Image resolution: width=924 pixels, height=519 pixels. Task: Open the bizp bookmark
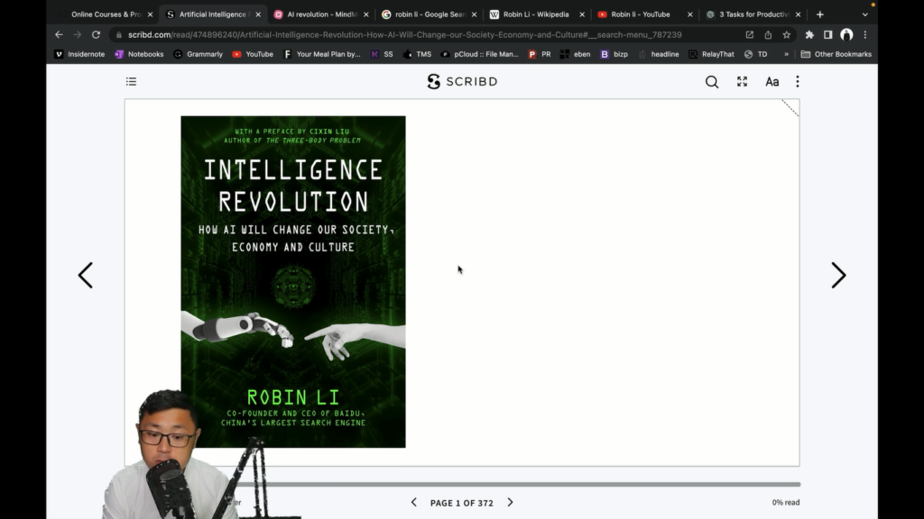click(x=614, y=54)
